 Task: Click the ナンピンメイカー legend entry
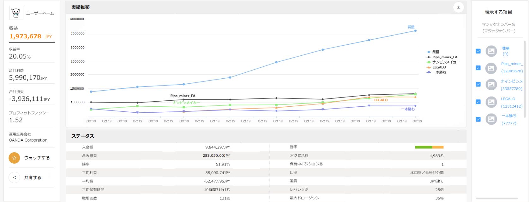pyautogui.click(x=446, y=62)
